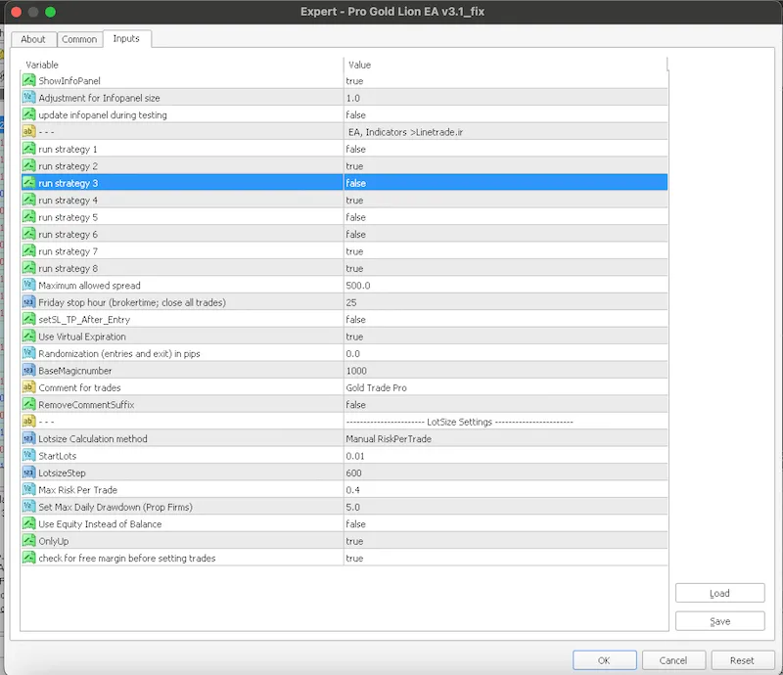Screen dimensions: 783x675
Task: Click icon beside Lotsize Calculation method
Action: coord(29,438)
